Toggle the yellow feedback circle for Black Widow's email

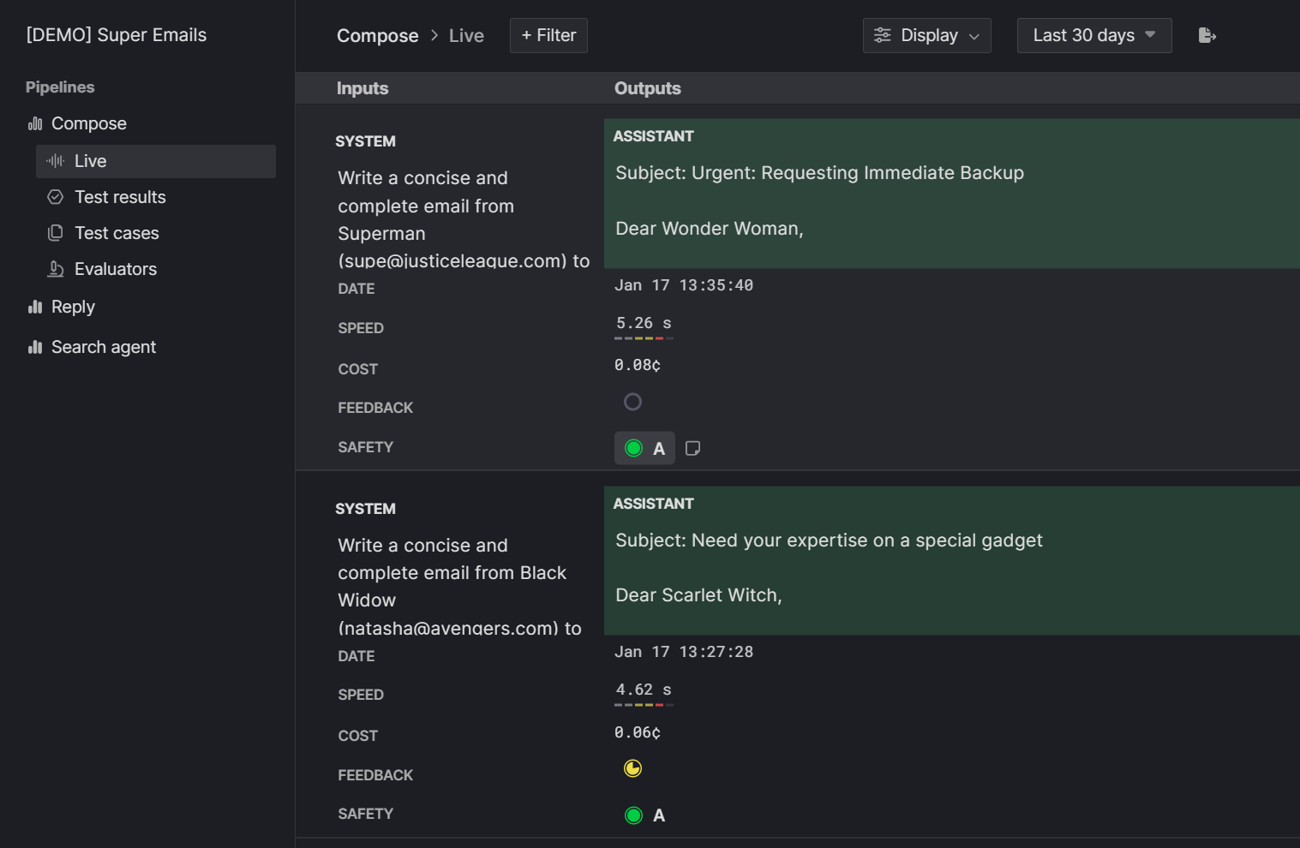pyautogui.click(x=632, y=768)
